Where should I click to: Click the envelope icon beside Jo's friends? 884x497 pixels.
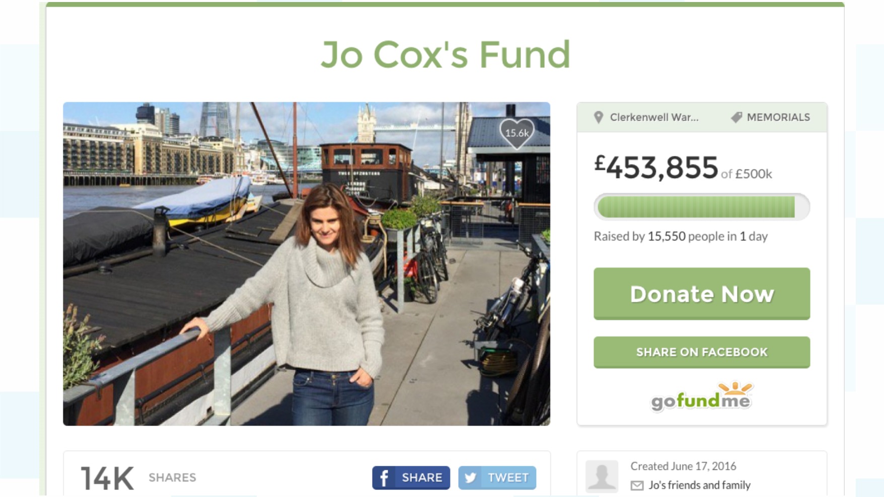(x=637, y=485)
